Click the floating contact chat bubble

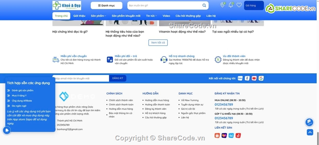(x=310, y=122)
